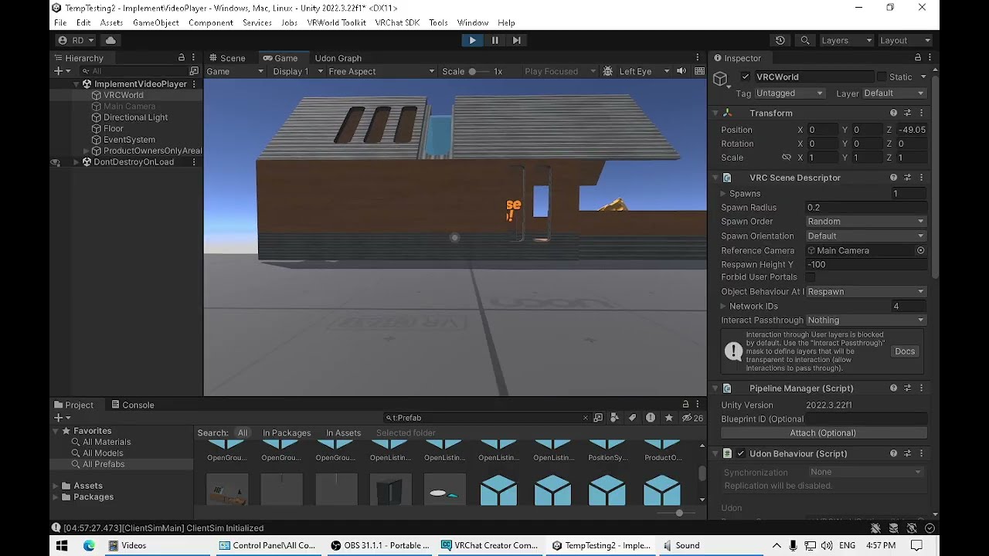Open the cloud services icon
The image size is (989, 556).
pos(110,40)
